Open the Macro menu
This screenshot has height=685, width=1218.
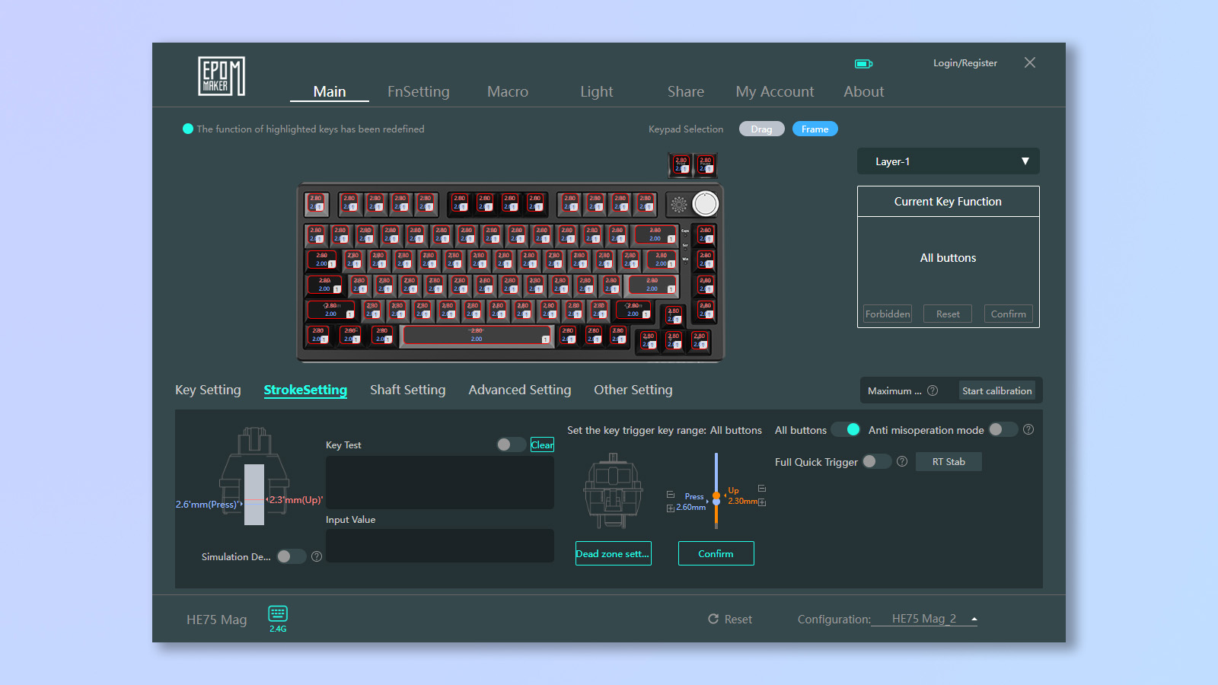[x=507, y=91]
